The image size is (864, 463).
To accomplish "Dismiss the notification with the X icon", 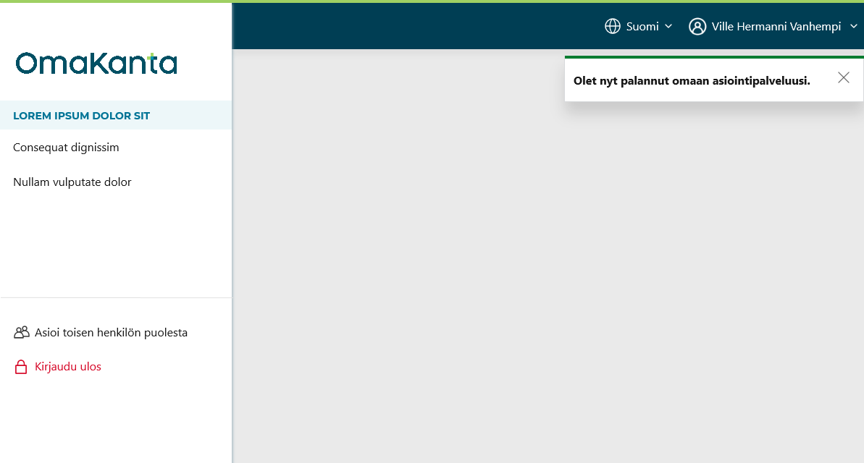I will click(843, 78).
